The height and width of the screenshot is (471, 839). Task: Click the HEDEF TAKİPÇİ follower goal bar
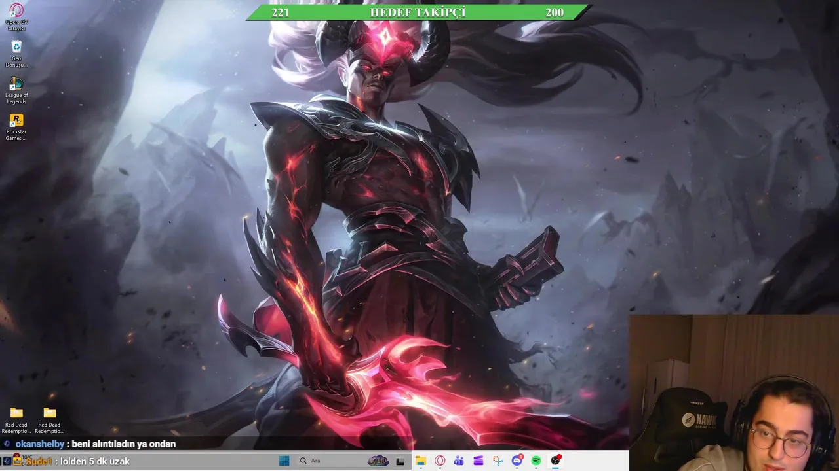418,12
